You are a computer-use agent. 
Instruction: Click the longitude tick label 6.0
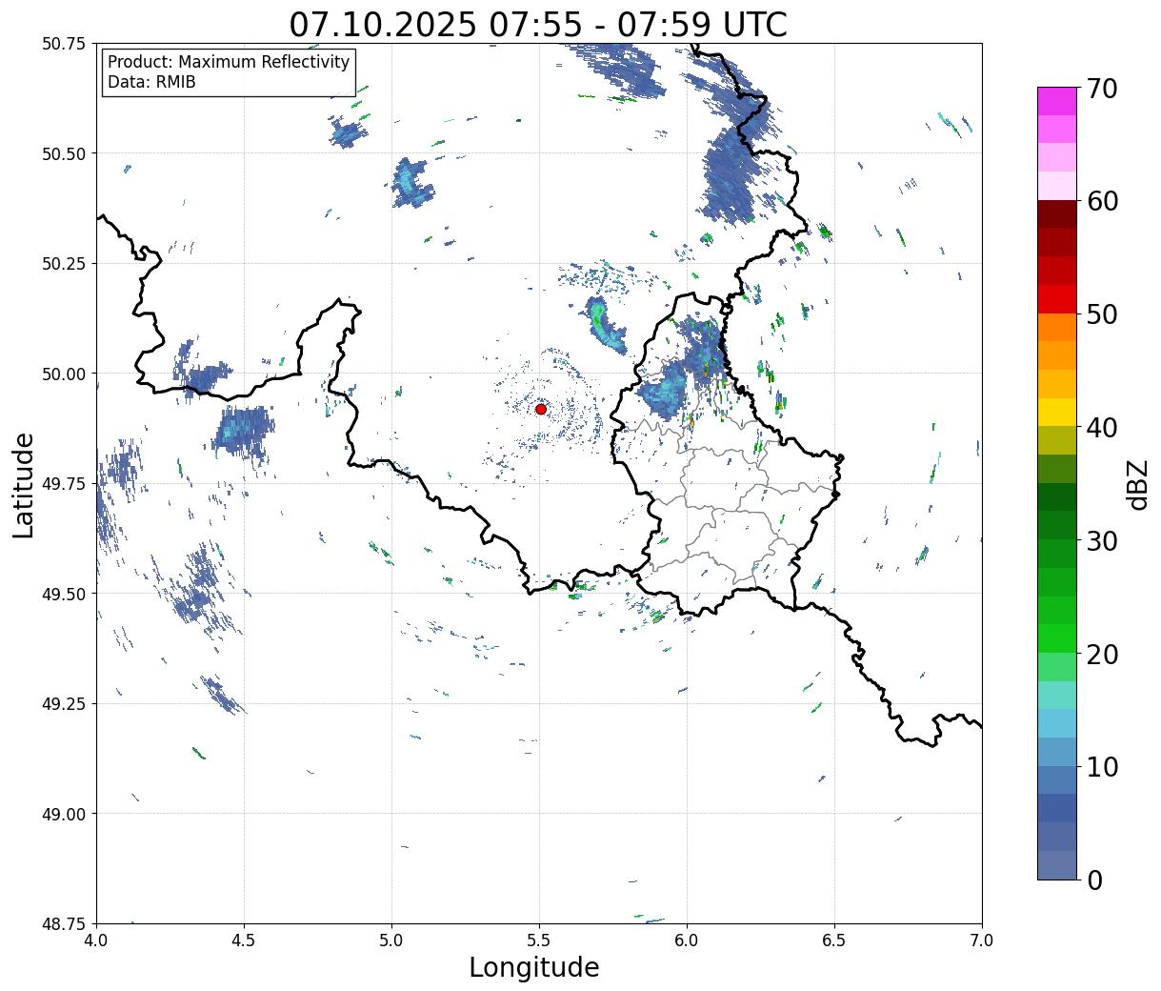pyautogui.click(x=687, y=940)
